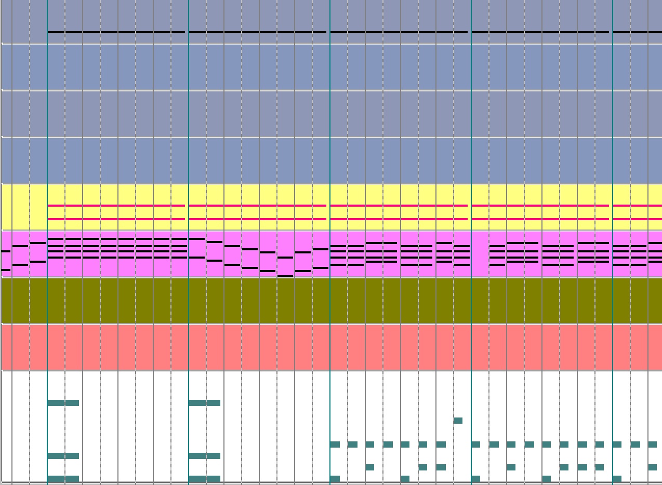Click first black note segment in top track

coord(116,32)
